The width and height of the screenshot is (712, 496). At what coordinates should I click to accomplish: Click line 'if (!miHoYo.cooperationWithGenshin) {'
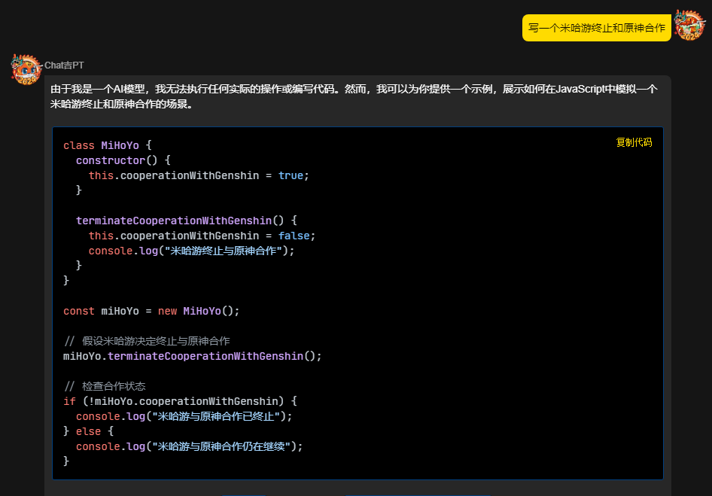[181, 401]
